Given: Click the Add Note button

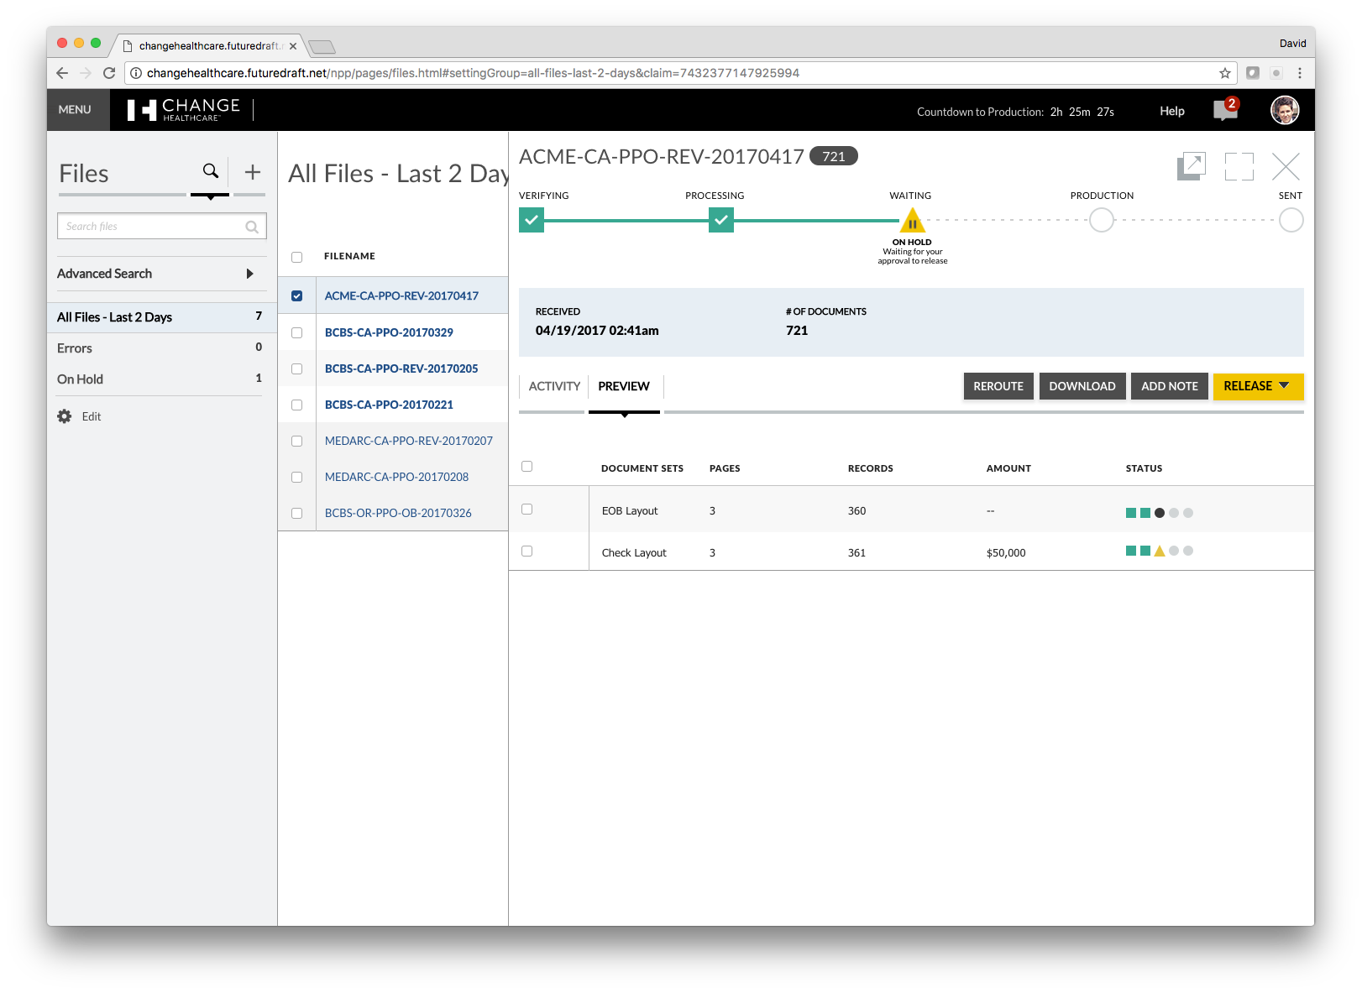Looking at the screenshot, I should [1170, 386].
